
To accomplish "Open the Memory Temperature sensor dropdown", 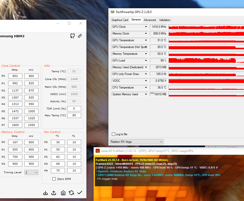I will tap(130, 54).
